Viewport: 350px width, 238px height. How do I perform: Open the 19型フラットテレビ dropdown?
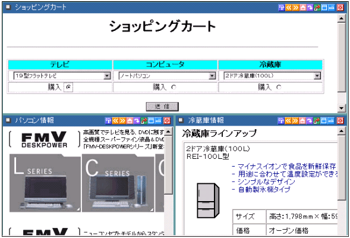click(x=62, y=76)
